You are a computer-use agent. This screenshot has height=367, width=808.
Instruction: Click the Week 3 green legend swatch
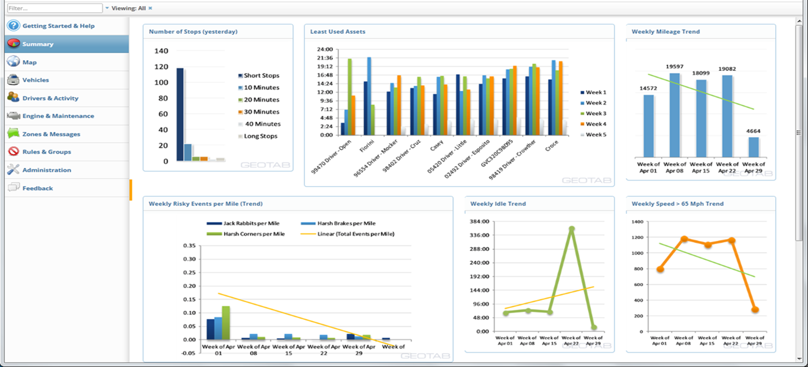[x=582, y=113]
